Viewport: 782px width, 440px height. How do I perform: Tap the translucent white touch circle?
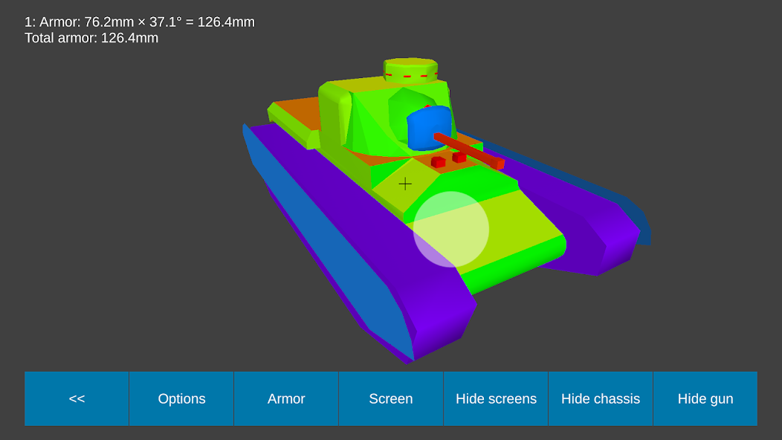pyautogui.click(x=451, y=229)
